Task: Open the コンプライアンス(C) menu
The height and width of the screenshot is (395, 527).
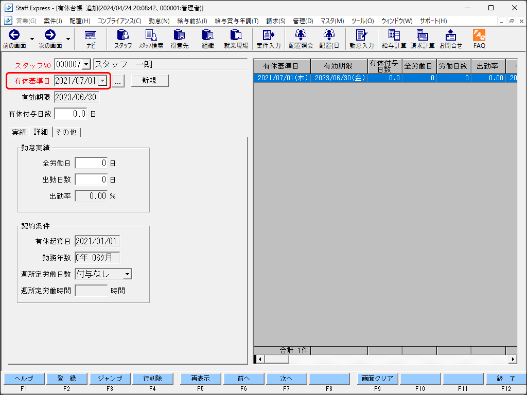Action: (119, 21)
